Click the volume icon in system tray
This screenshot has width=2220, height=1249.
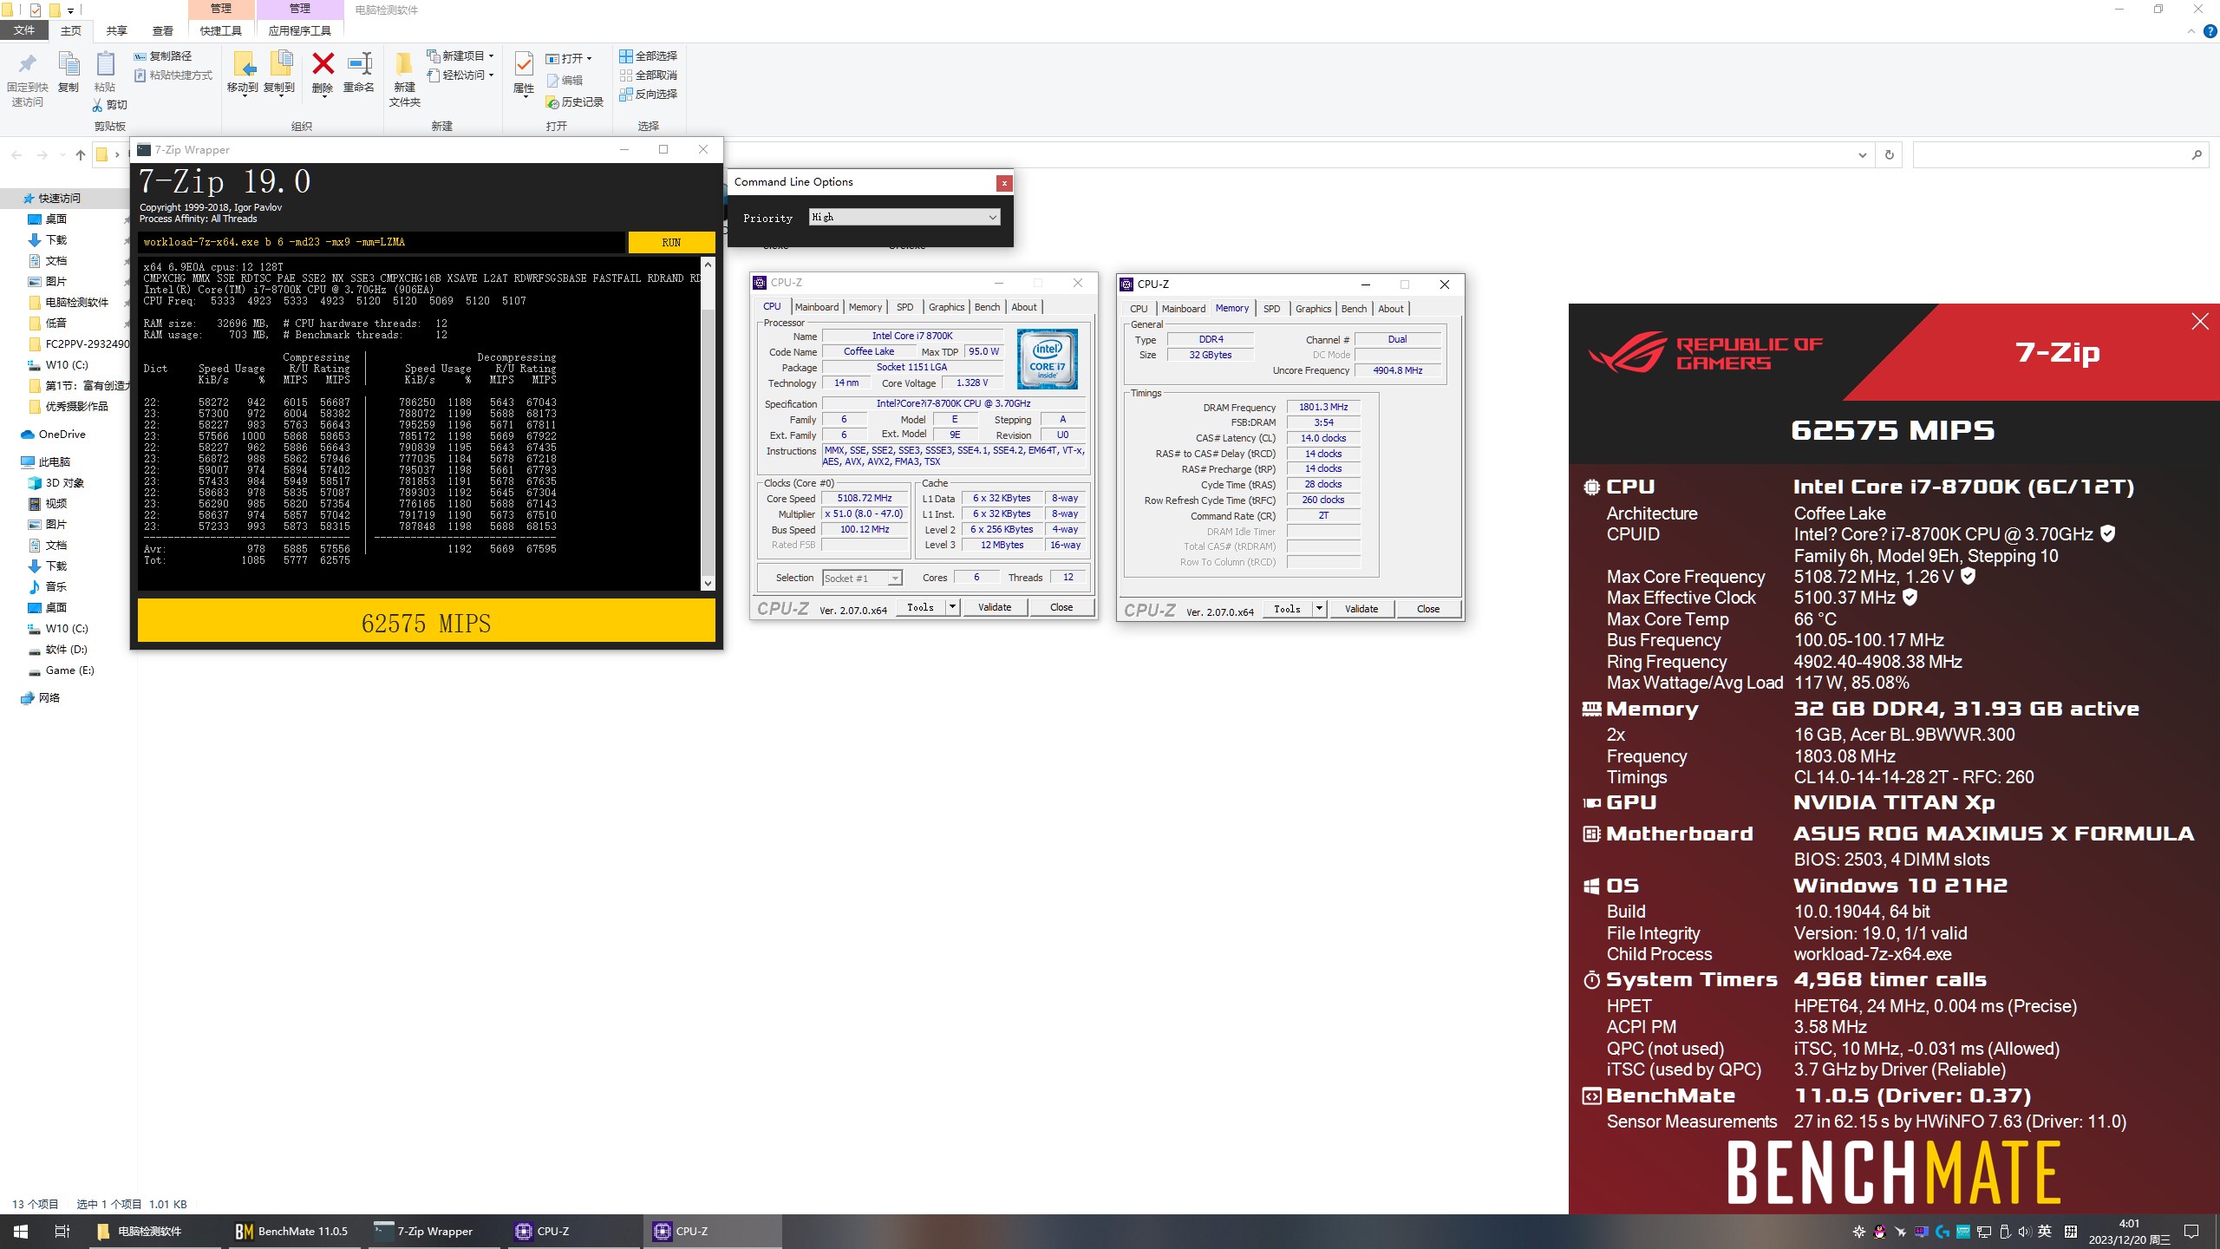(x=2024, y=1232)
